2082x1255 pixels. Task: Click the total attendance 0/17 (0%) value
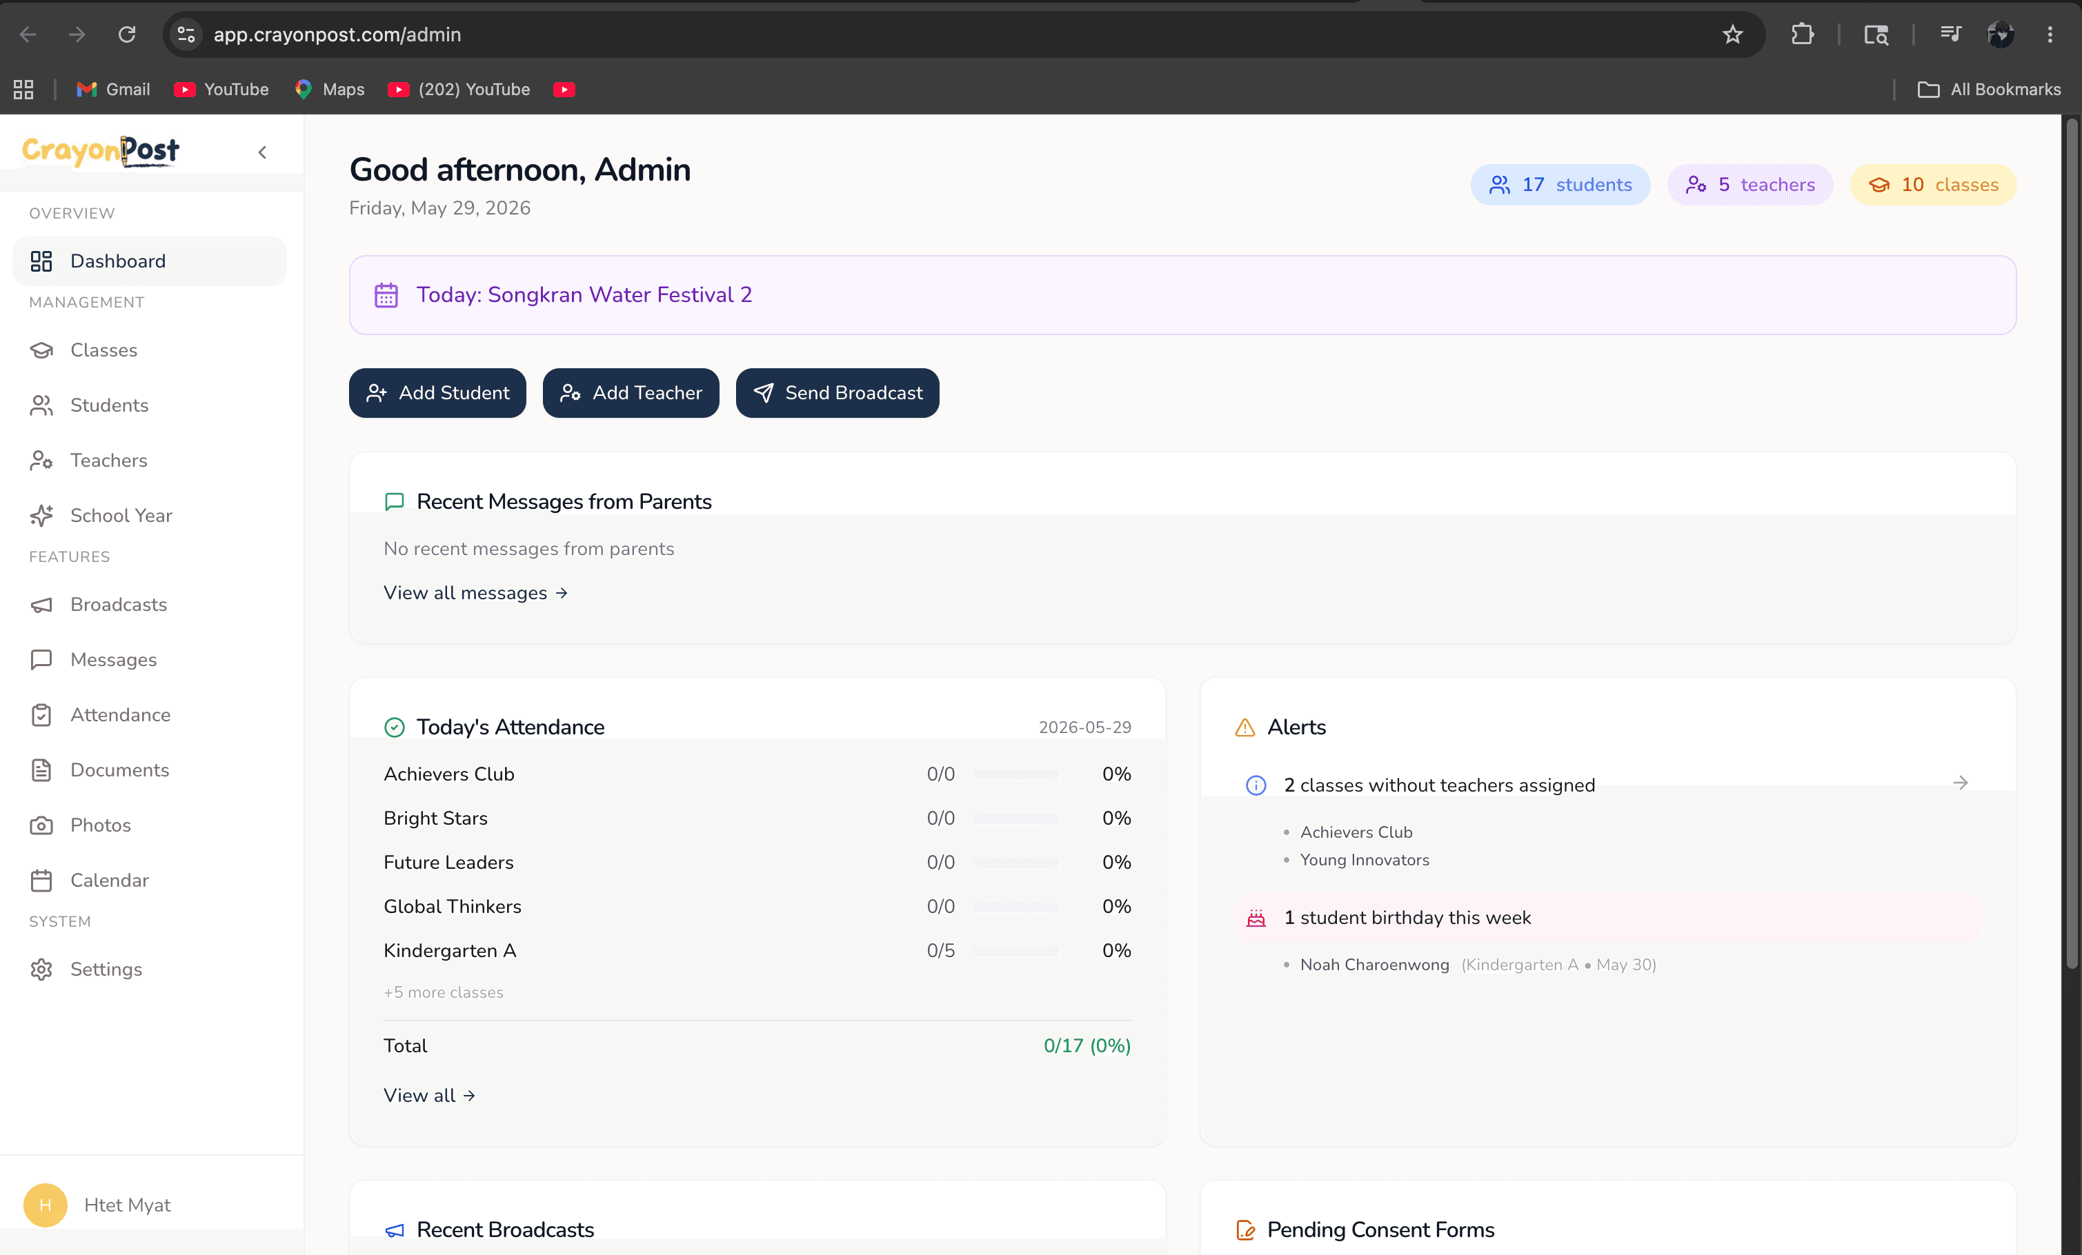[x=1087, y=1045]
